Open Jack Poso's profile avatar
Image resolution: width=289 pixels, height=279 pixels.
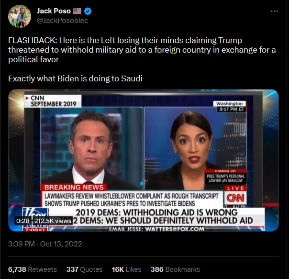coord(20,16)
